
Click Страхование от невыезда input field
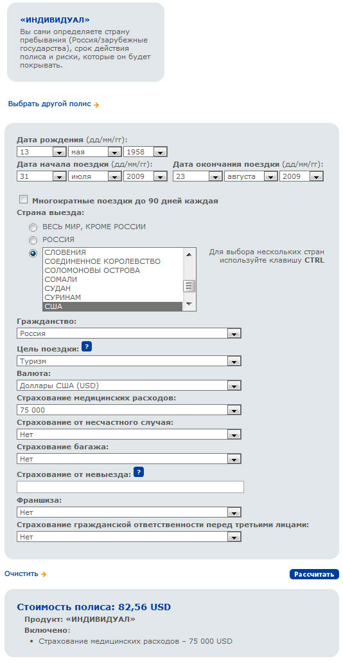(x=130, y=487)
